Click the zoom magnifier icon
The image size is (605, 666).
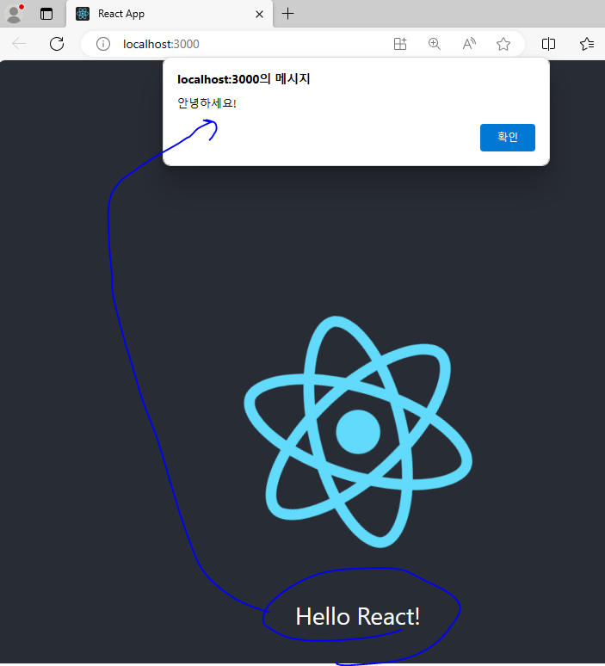(435, 44)
